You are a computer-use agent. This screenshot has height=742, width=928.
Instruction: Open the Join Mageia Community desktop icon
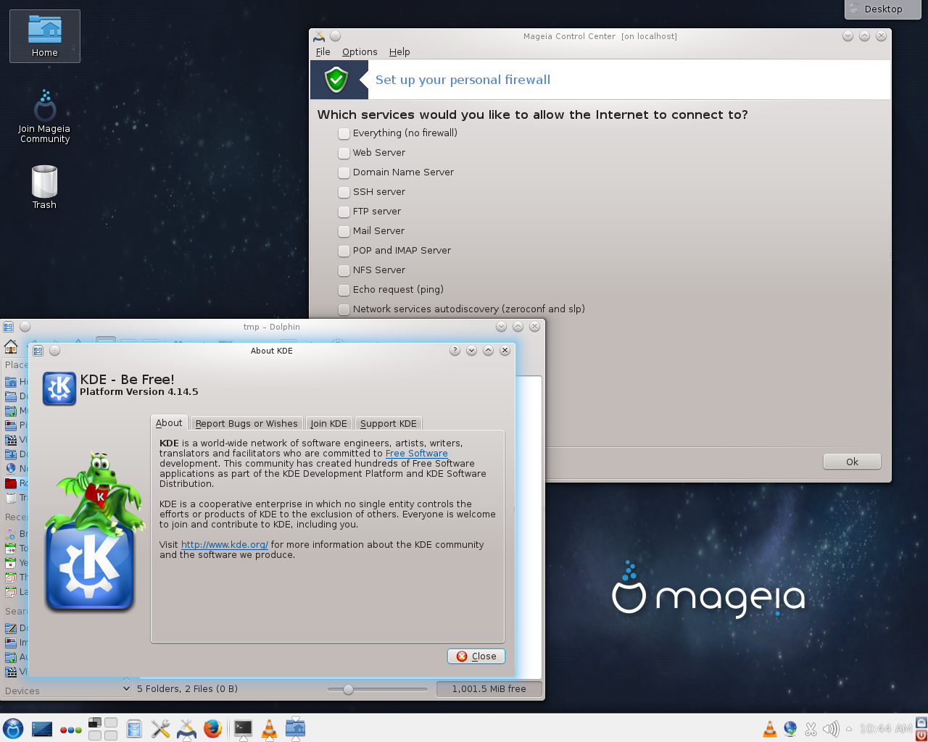(x=44, y=117)
